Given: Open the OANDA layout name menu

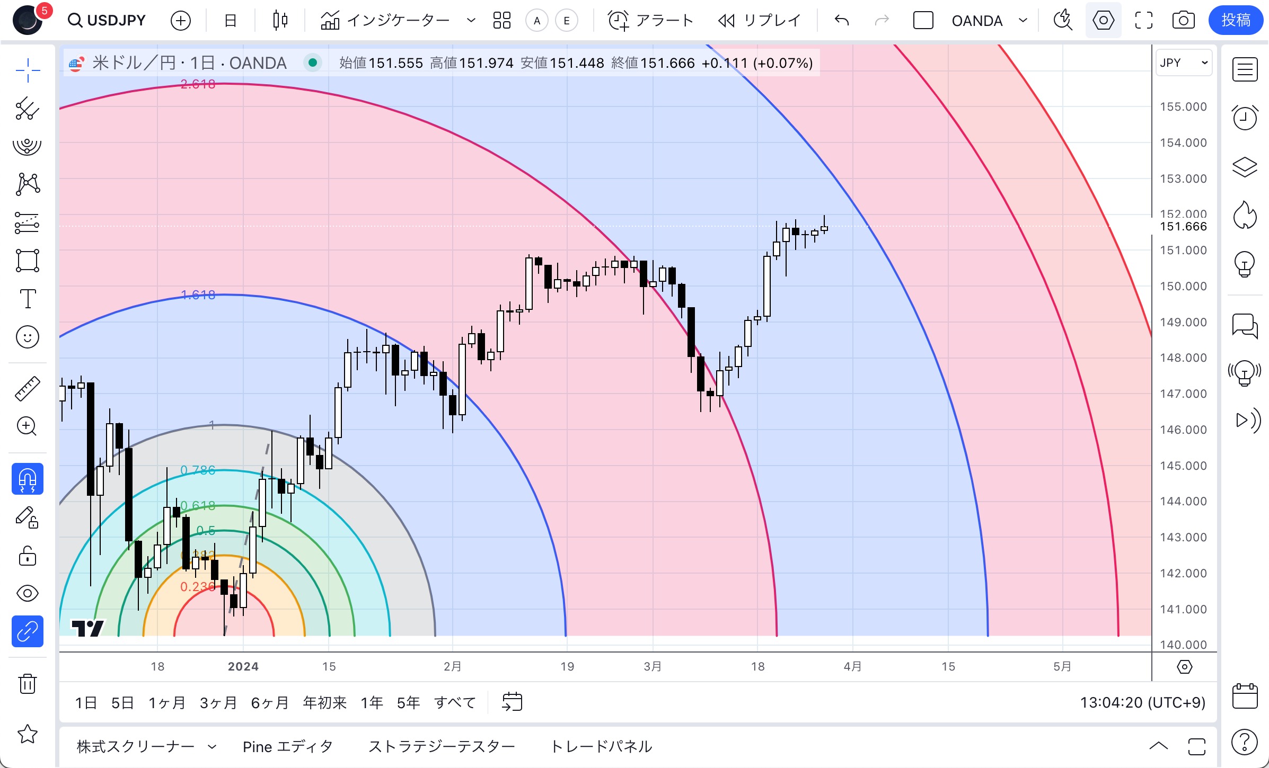Looking at the screenshot, I should (977, 21).
